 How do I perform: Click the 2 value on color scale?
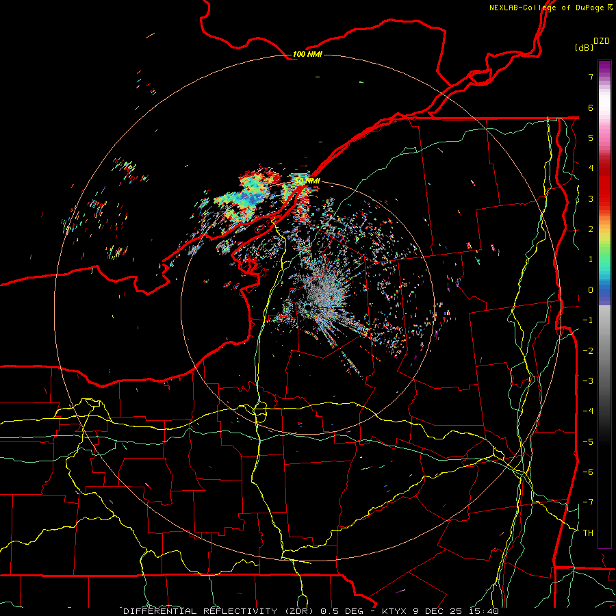click(x=591, y=229)
